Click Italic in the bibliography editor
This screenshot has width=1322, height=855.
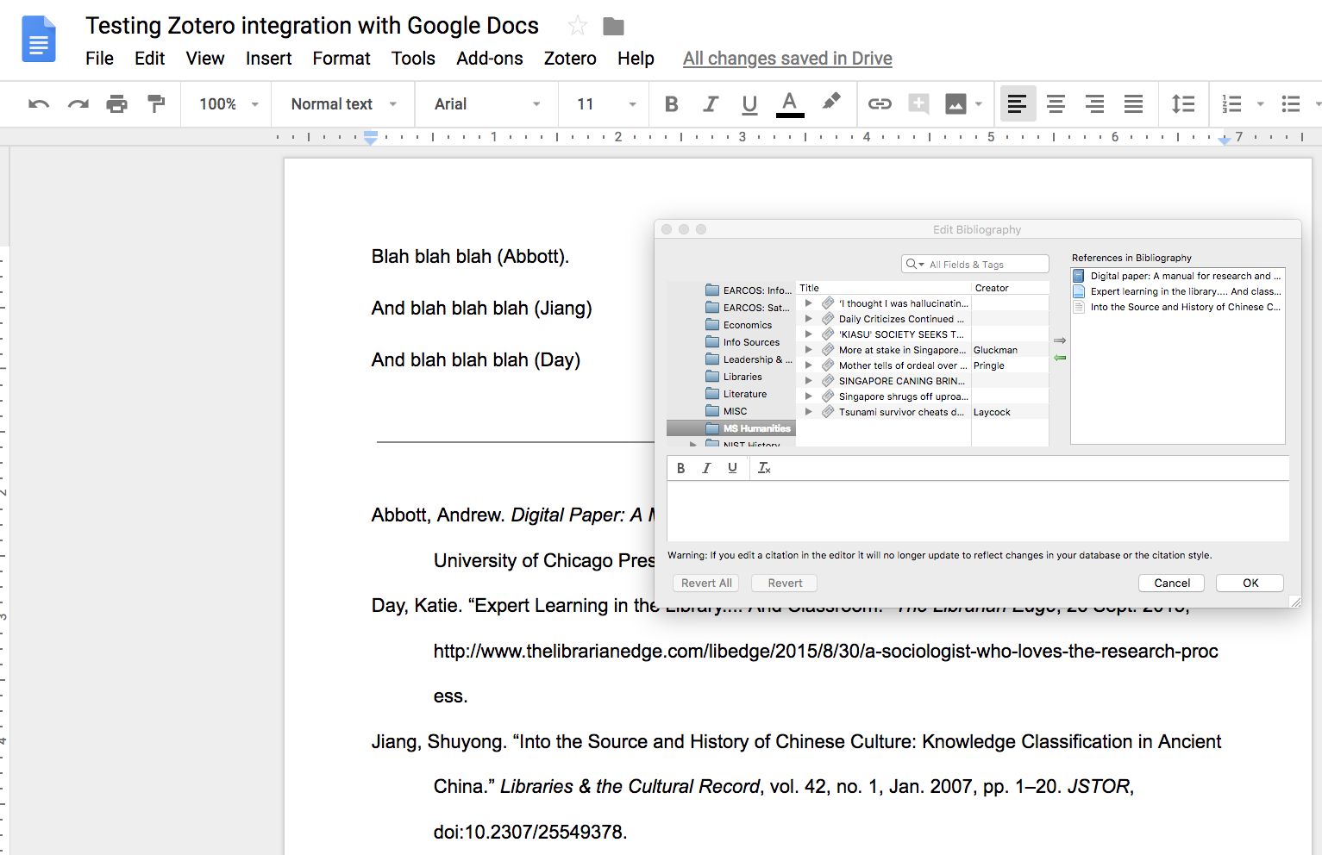[x=706, y=468]
